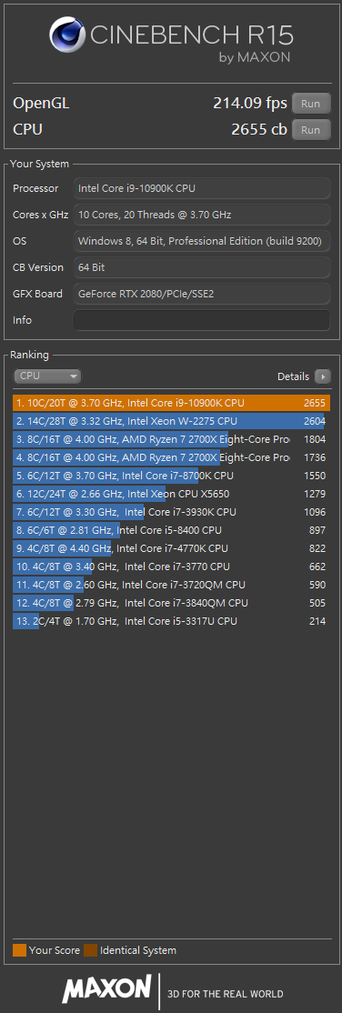Image resolution: width=342 pixels, height=1013 pixels.
Task: Select ranking row 3 AMD Ryzen 7 2700X
Action: click(x=171, y=439)
